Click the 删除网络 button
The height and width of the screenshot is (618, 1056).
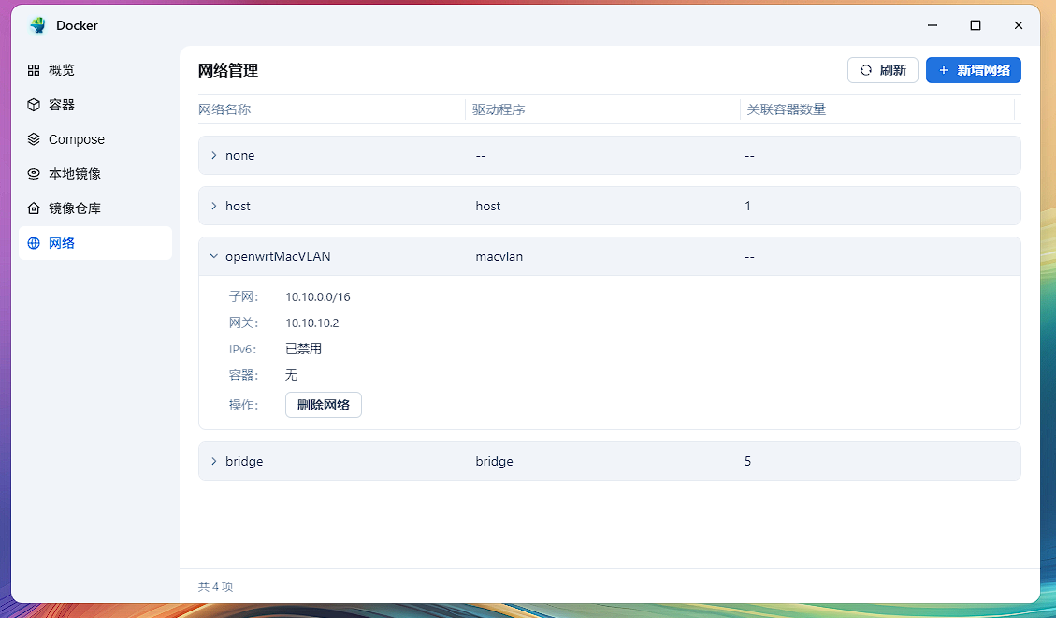click(x=323, y=405)
